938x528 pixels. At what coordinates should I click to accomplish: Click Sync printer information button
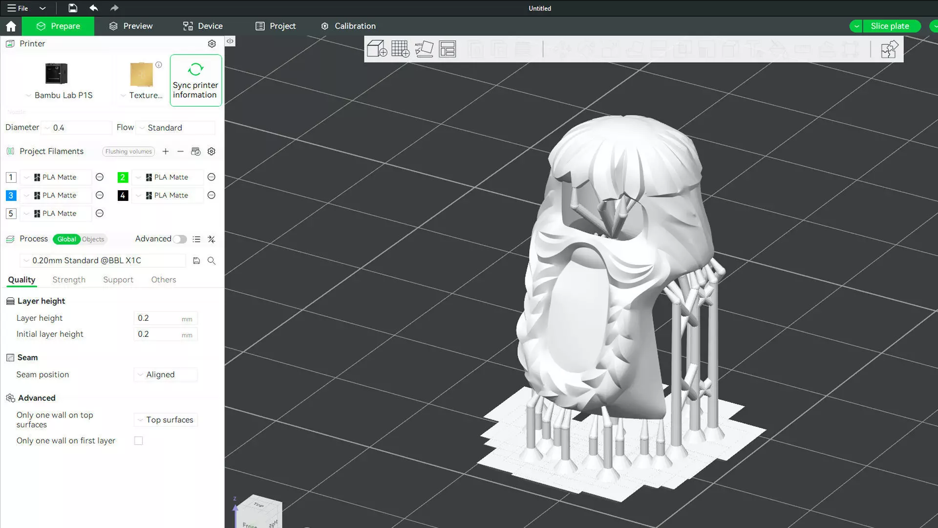coord(195,81)
